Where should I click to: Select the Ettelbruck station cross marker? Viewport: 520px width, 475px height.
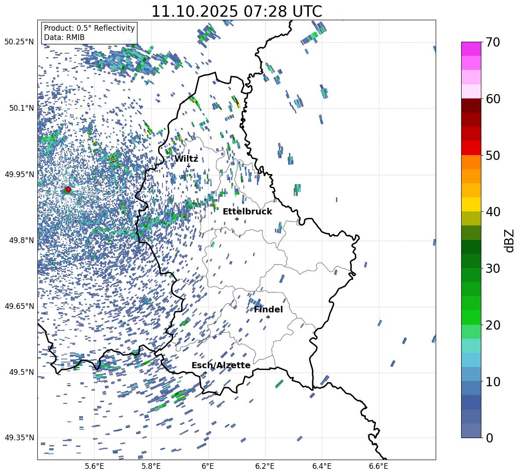[237, 219]
